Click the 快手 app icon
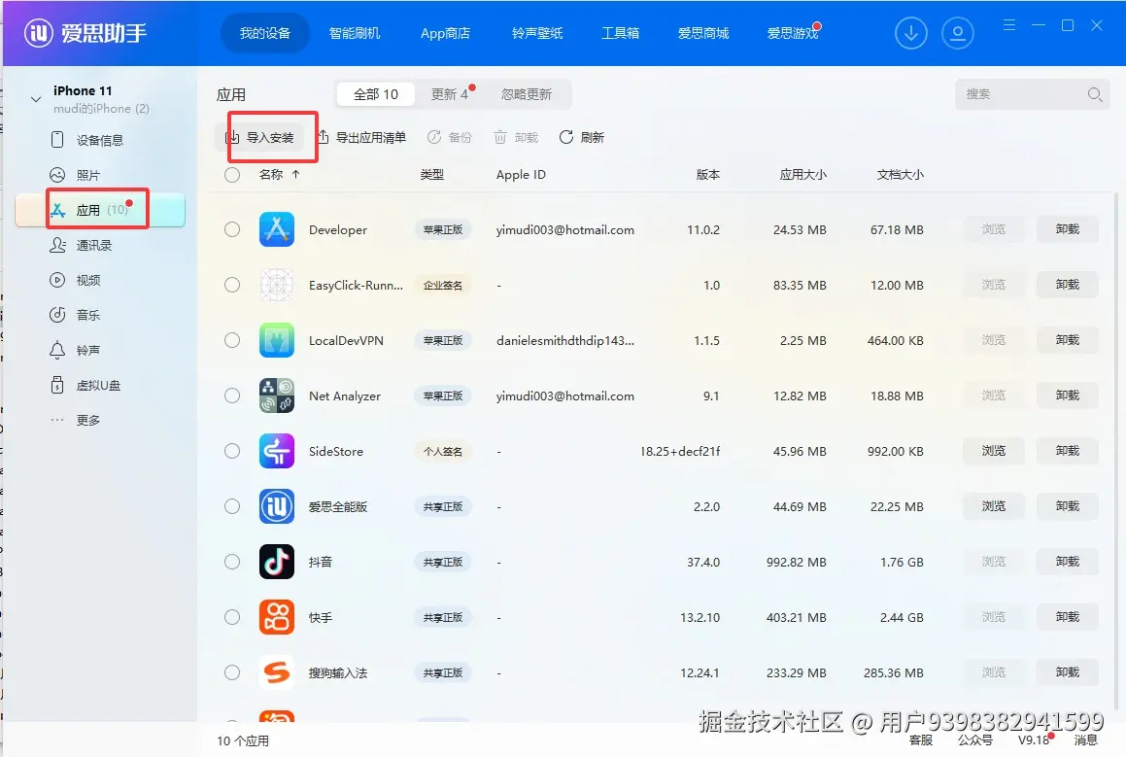Image resolution: width=1126 pixels, height=757 pixels. pyautogui.click(x=277, y=617)
